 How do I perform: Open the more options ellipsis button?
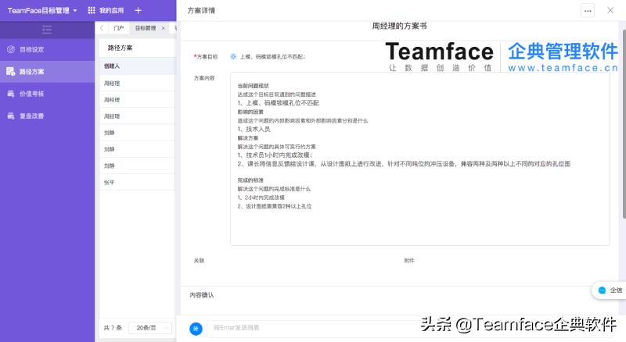click(588, 11)
